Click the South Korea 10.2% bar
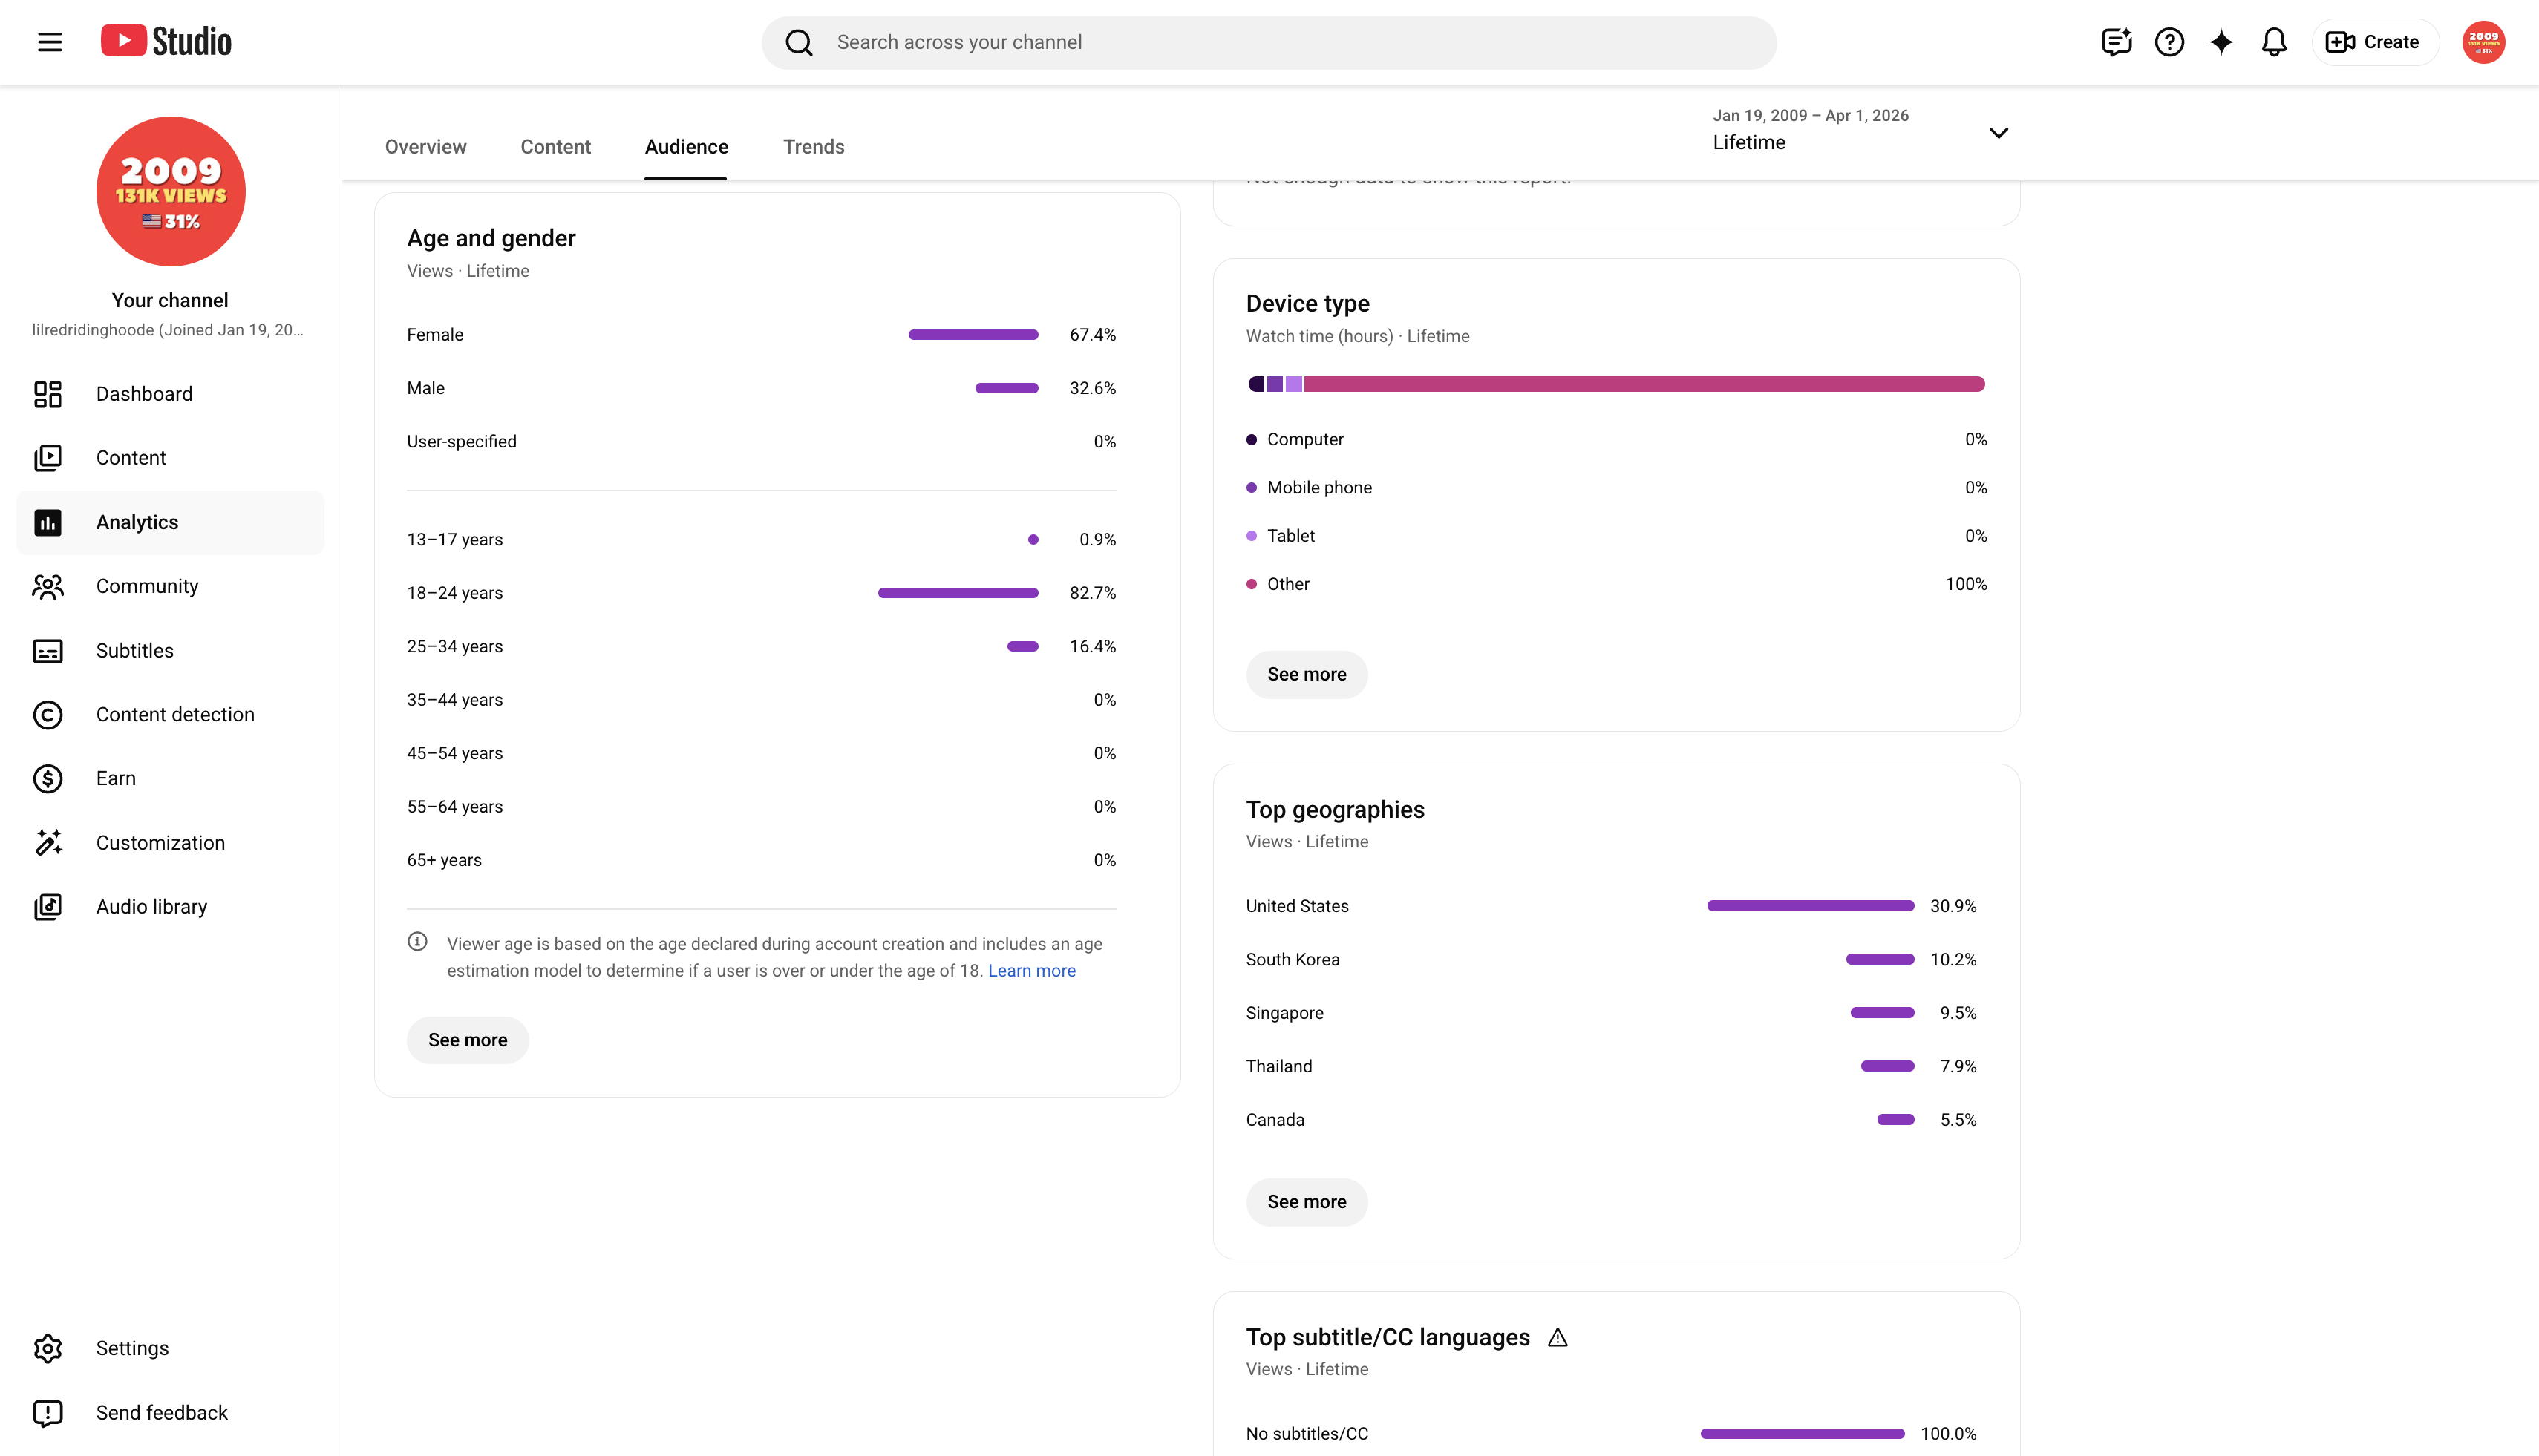Screen dimensions: 2539x1456 [1880, 960]
